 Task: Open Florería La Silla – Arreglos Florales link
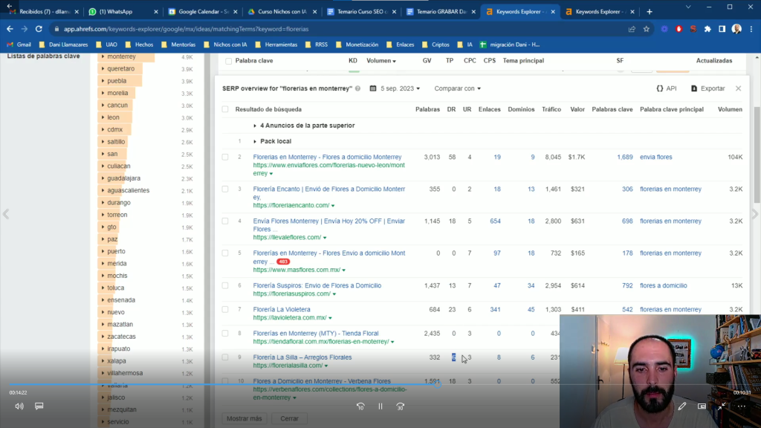click(x=302, y=357)
